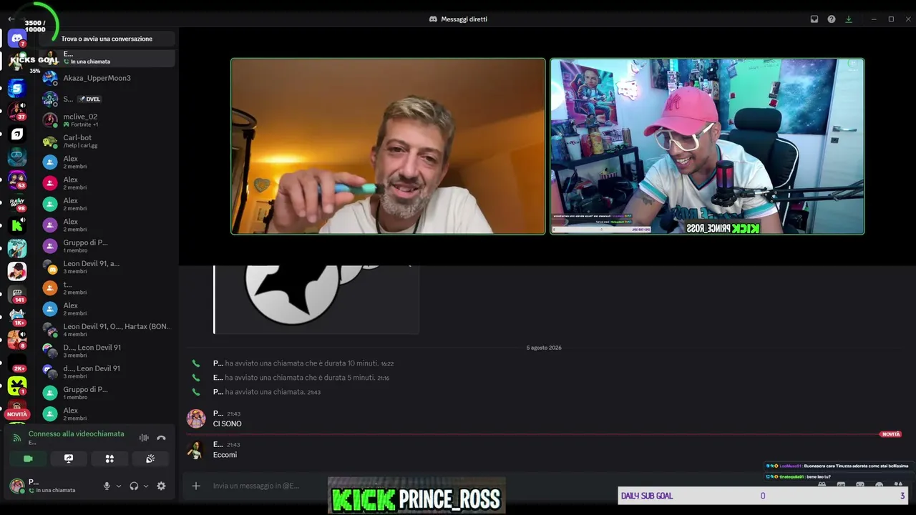Toggle the camera on or off
The image size is (916, 515).
point(28,458)
